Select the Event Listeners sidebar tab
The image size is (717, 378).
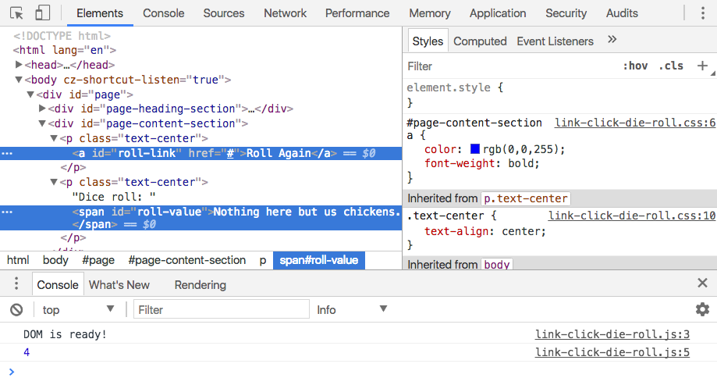(555, 41)
